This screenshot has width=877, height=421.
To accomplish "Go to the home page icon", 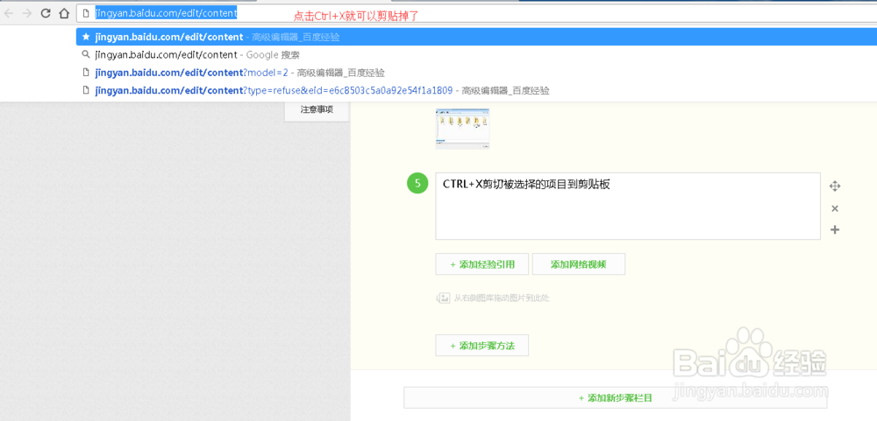I will 64,12.
